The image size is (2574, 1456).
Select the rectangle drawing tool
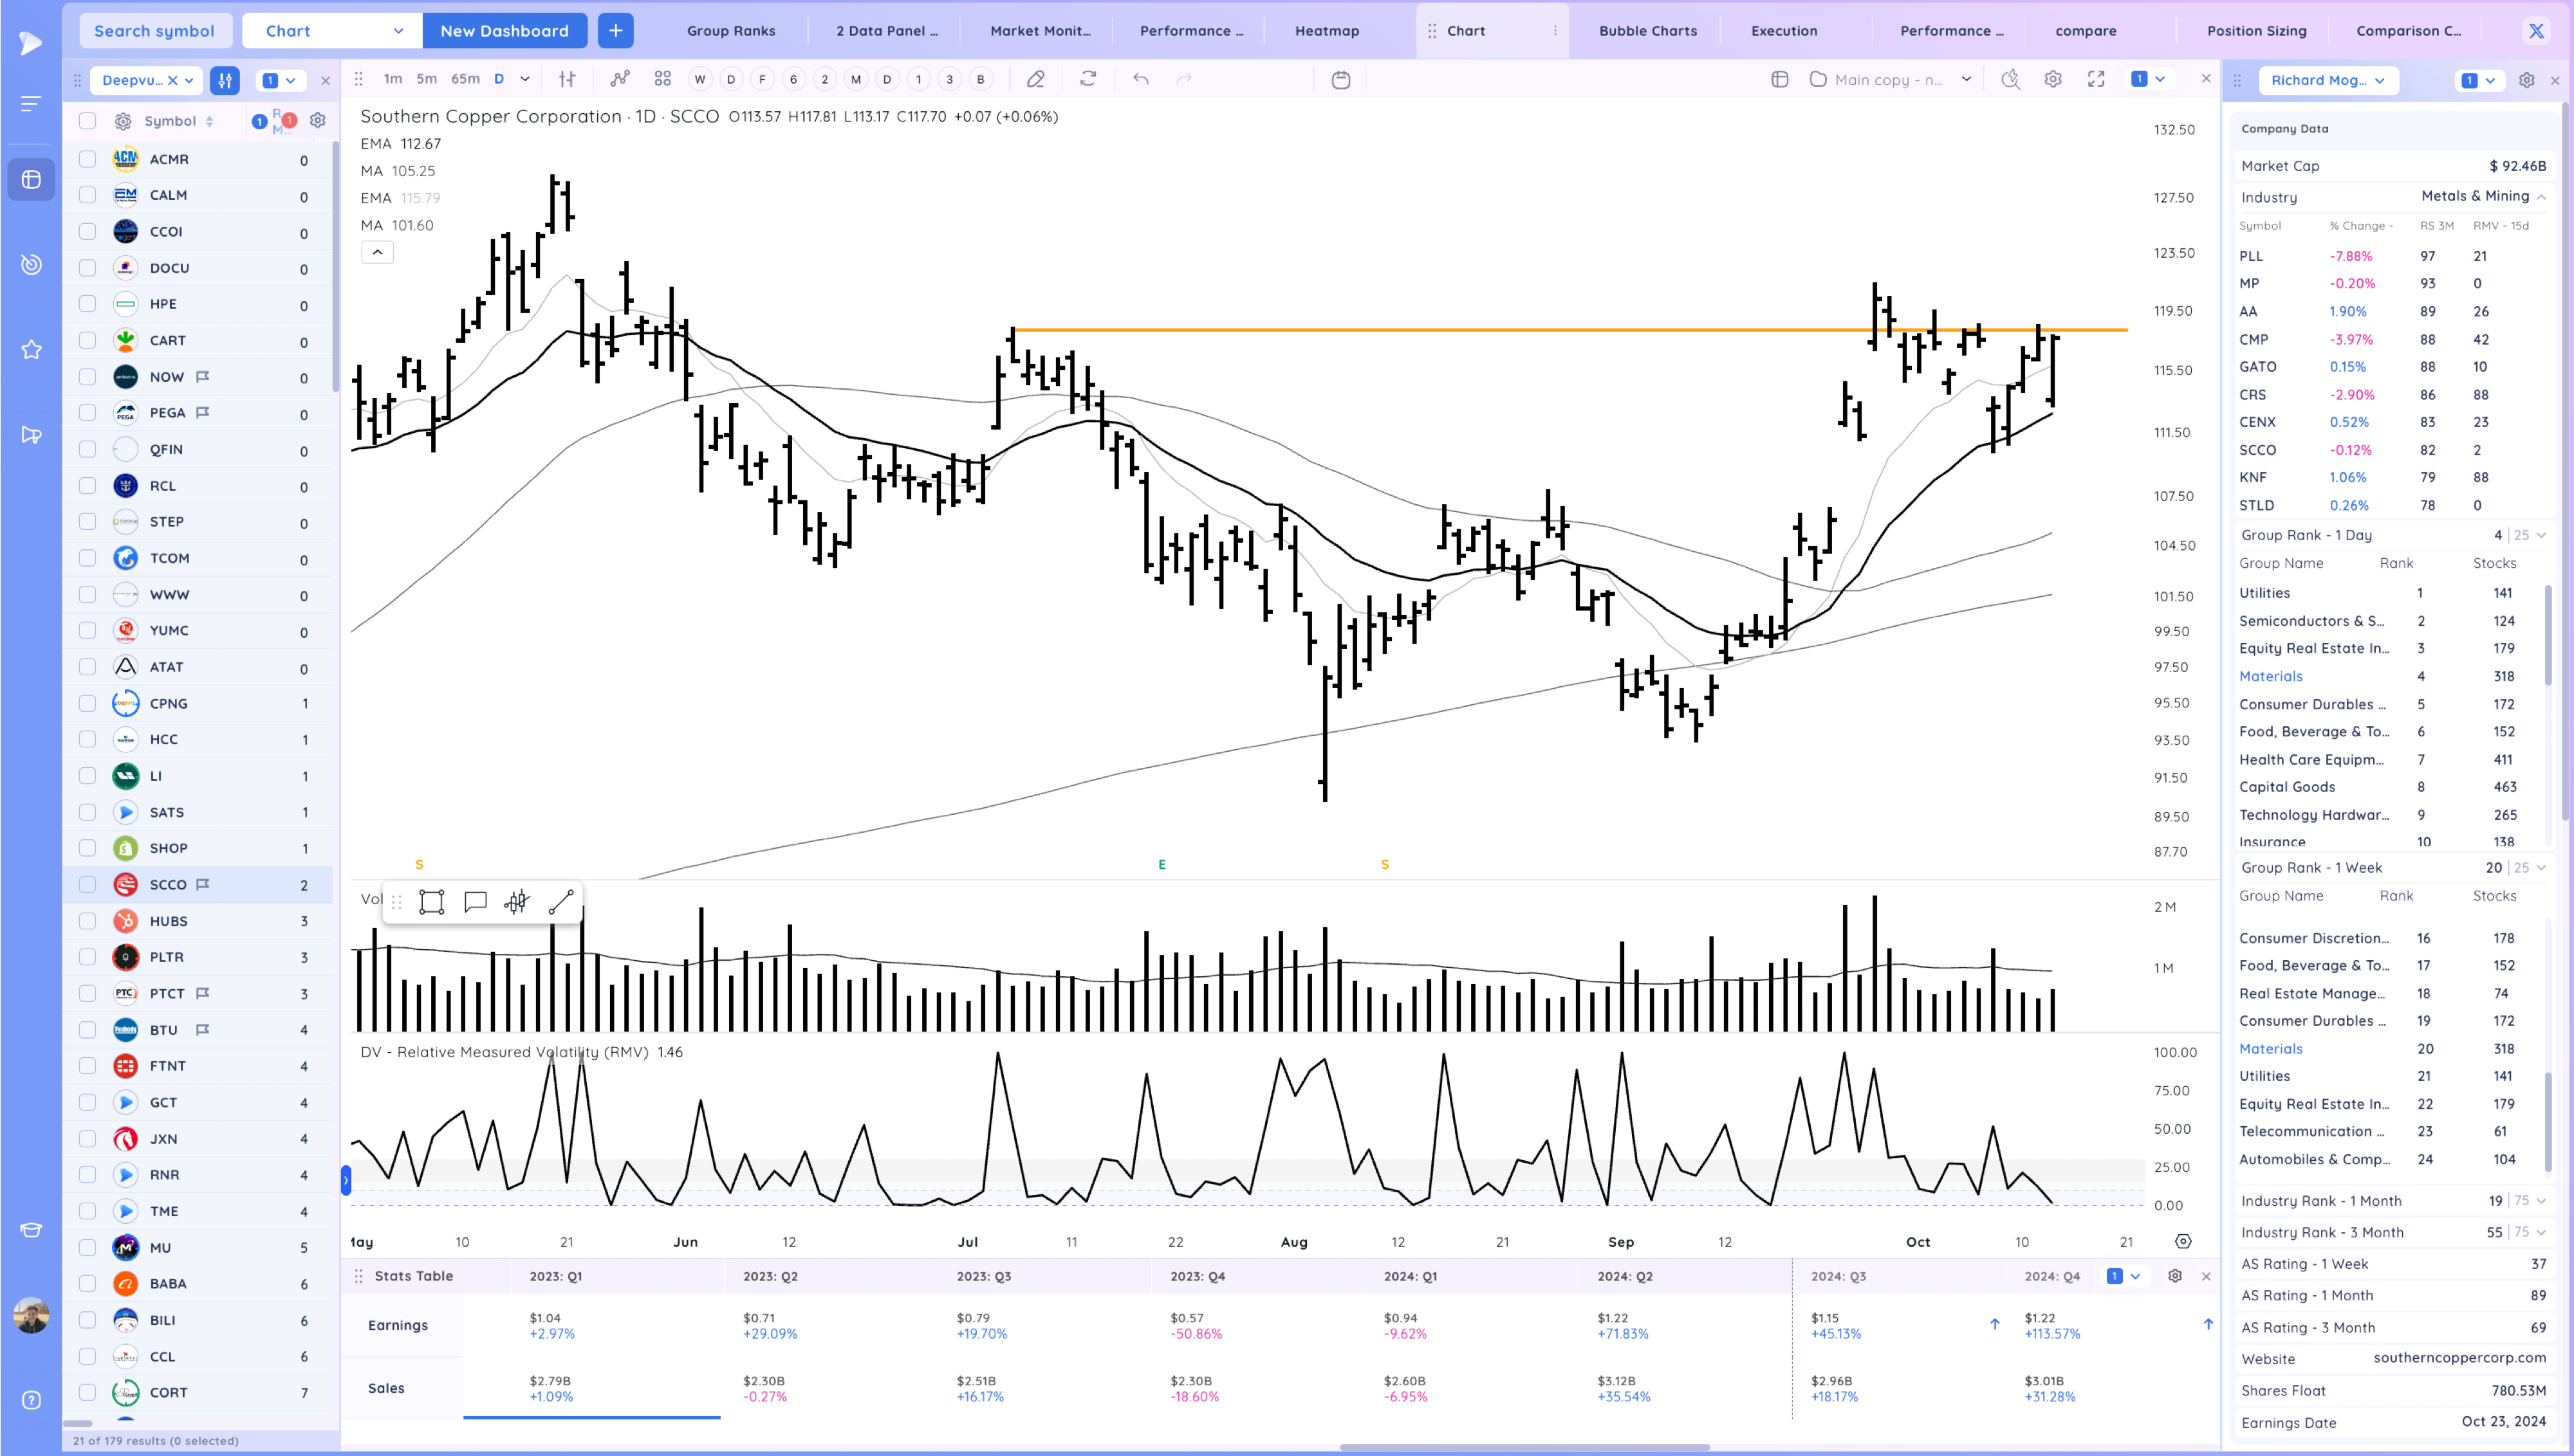tap(431, 902)
